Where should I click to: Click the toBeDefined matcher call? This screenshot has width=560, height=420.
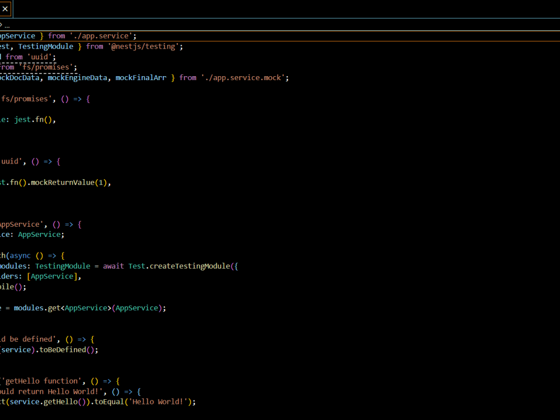pyautogui.click(x=63, y=350)
